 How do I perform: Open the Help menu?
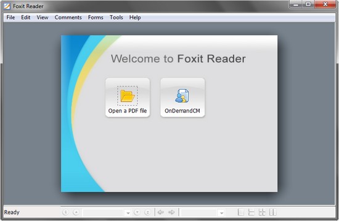(135, 17)
